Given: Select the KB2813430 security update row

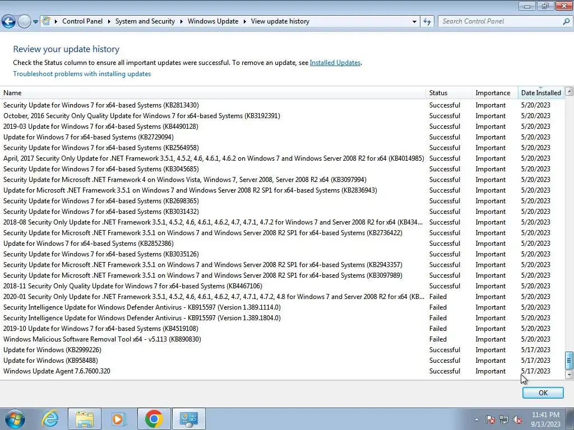Looking at the screenshot, I should tap(282, 105).
